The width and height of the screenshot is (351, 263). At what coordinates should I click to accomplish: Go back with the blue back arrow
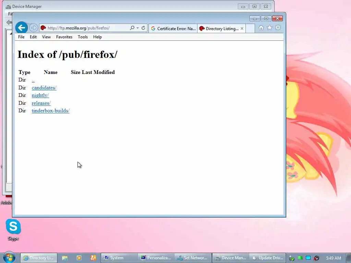point(22,28)
